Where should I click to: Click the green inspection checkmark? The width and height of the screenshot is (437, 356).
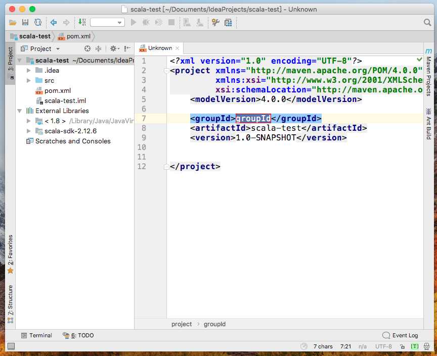pyautogui.click(x=419, y=59)
